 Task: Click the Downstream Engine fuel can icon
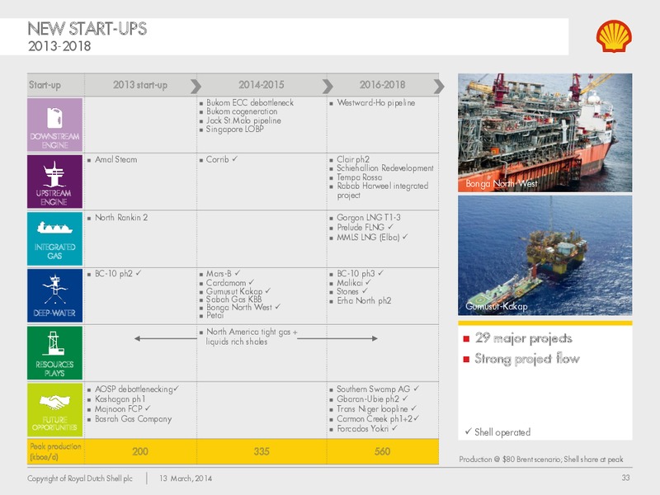pyautogui.click(x=54, y=118)
